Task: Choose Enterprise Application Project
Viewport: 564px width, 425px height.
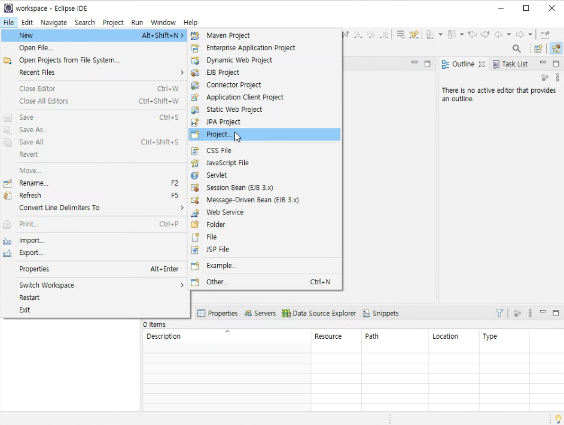Action: [x=264, y=47]
